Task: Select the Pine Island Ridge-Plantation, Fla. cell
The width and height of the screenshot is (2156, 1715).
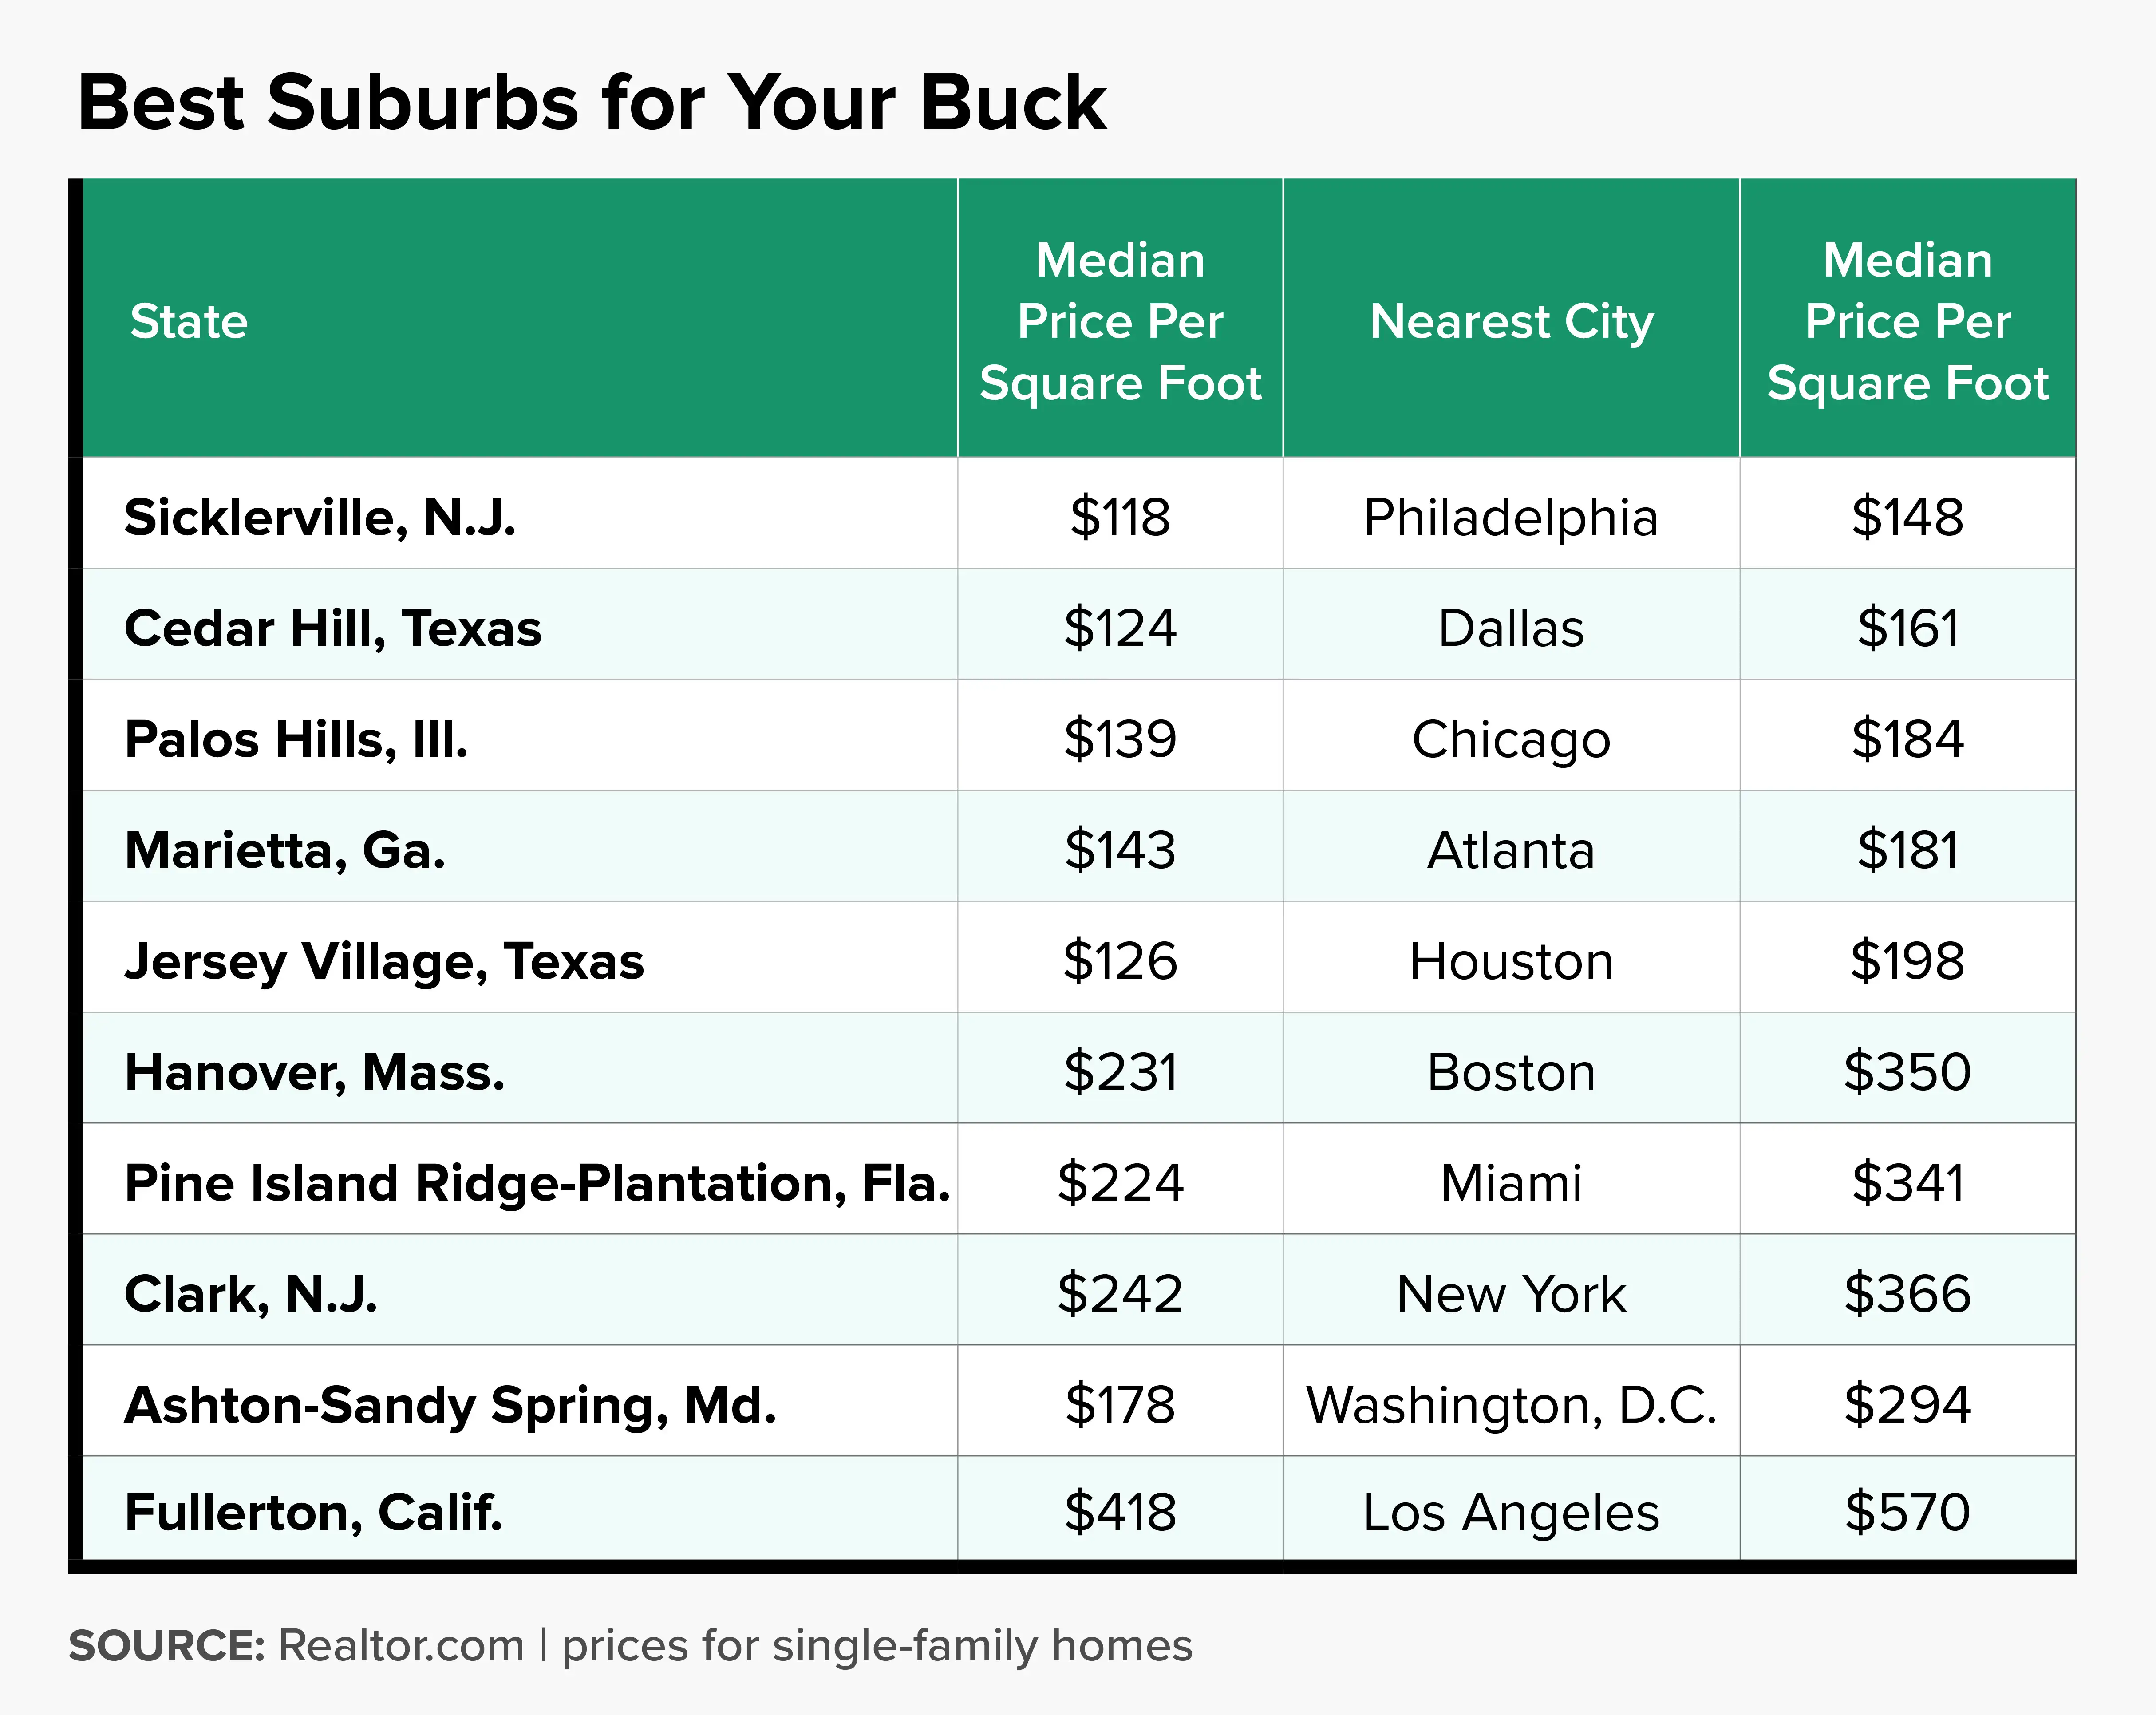Action: (x=537, y=1184)
